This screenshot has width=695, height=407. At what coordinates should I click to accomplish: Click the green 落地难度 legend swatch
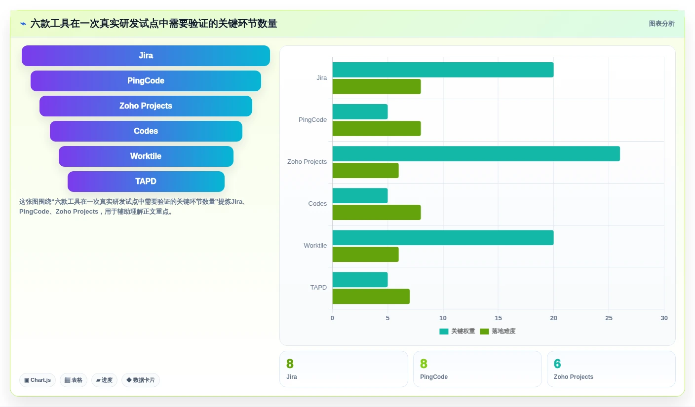(x=484, y=332)
